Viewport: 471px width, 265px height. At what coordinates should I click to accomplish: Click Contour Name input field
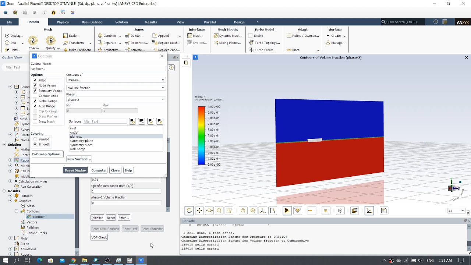[x=98, y=68]
